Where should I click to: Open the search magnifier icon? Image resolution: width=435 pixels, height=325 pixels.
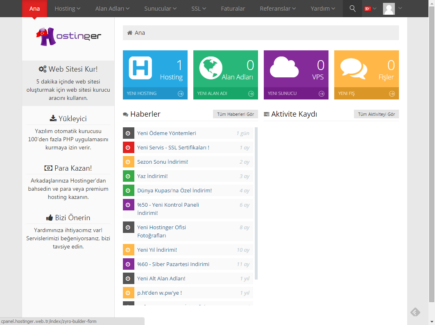pyautogui.click(x=352, y=9)
